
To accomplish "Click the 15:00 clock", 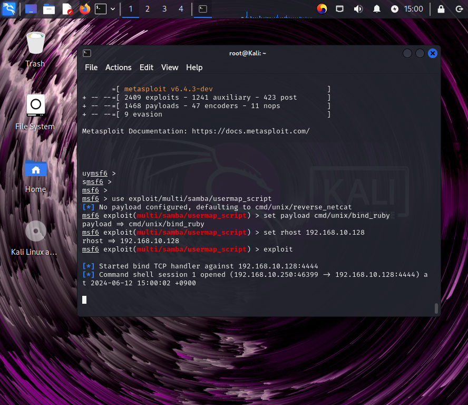I will tap(414, 9).
